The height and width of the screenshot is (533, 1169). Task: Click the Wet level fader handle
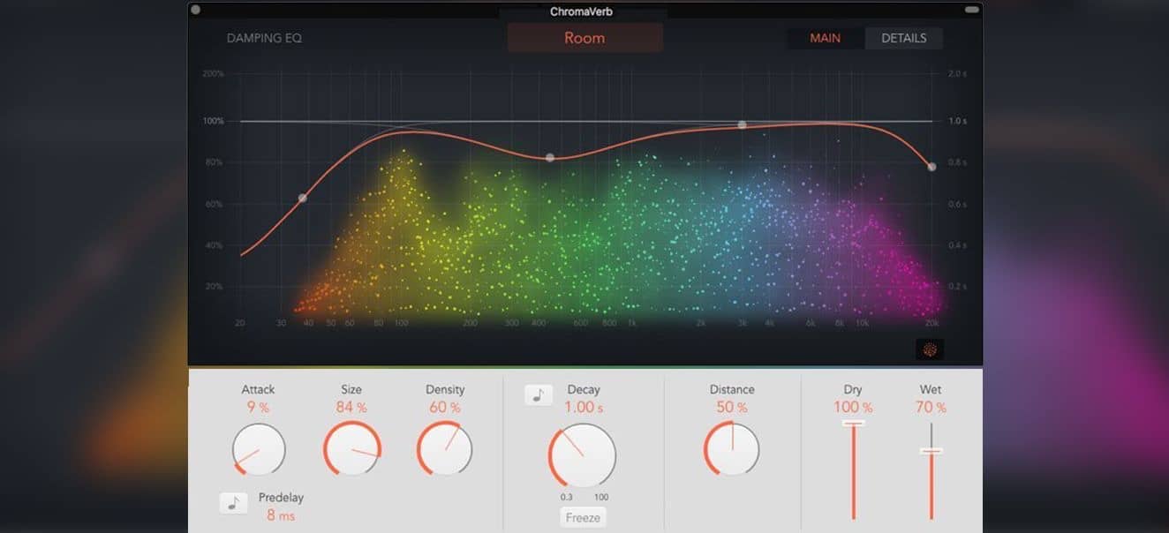pos(931,451)
